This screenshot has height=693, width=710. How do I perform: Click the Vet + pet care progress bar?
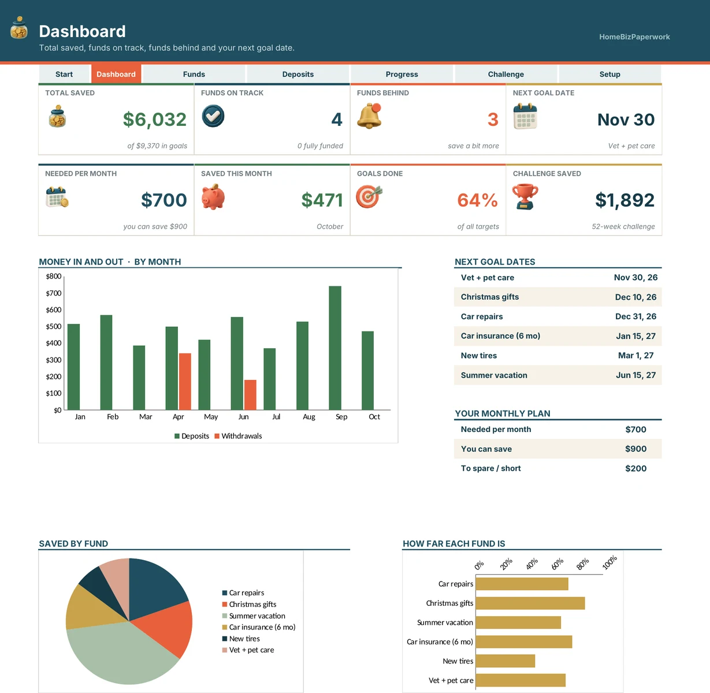(521, 680)
